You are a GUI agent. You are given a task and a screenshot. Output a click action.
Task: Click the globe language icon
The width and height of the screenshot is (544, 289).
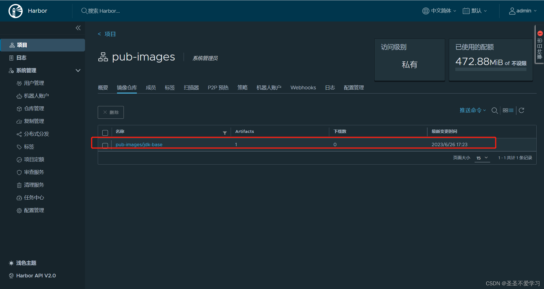(426, 11)
